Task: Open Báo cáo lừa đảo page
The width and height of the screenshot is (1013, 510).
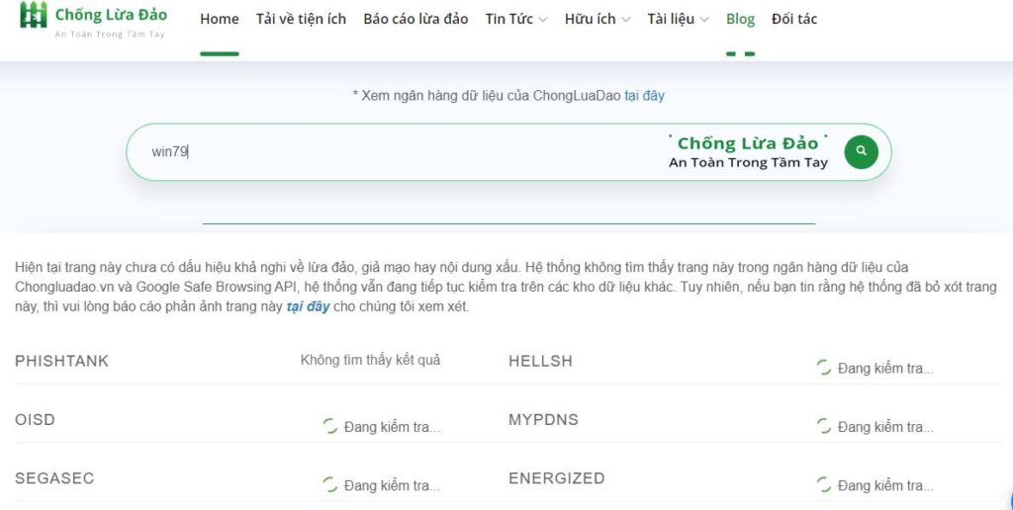Action: coord(415,19)
